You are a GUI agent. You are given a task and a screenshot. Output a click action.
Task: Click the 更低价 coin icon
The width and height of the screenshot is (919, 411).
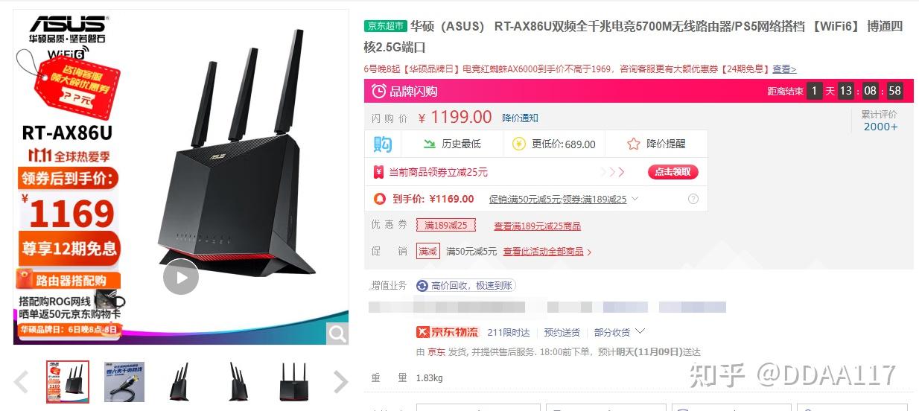tap(519, 144)
